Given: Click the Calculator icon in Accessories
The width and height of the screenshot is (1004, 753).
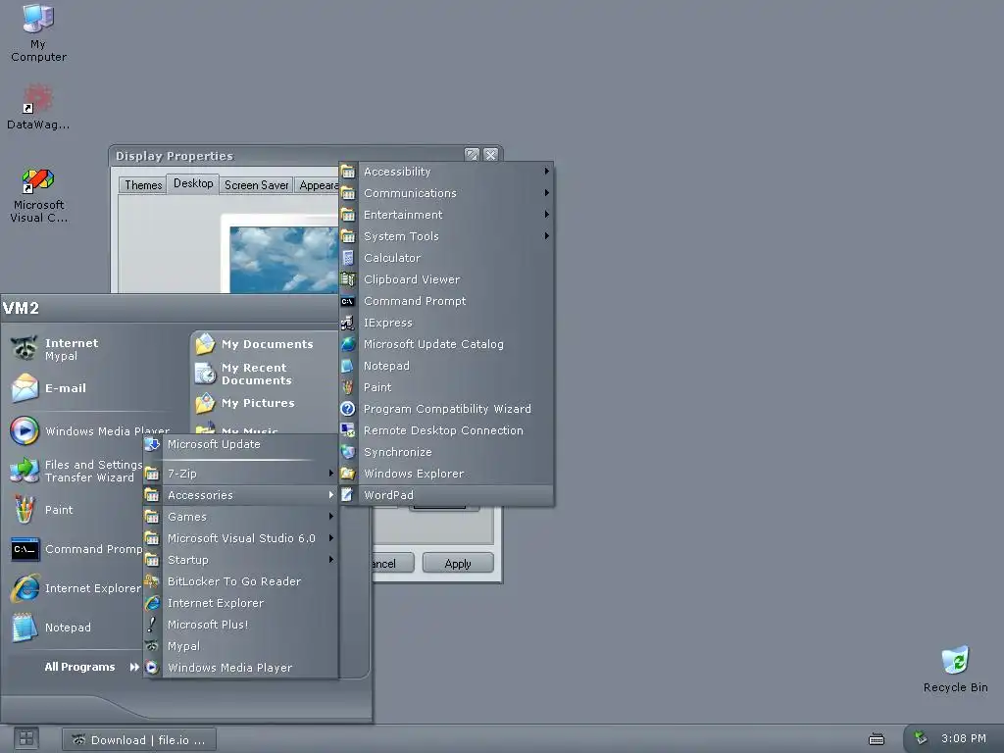Looking at the screenshot, I should [348, 258].
